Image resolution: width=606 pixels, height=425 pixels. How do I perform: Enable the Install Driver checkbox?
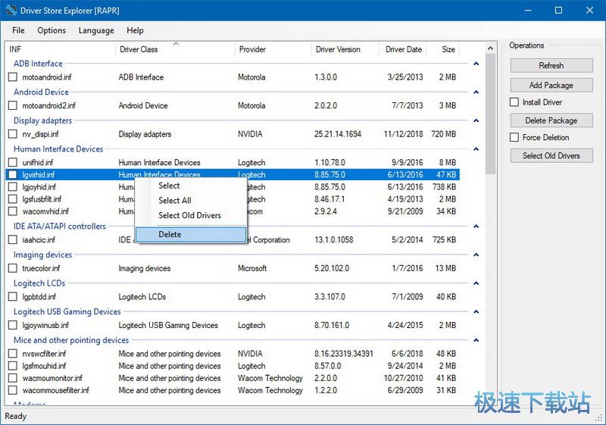click(x=514, y=102)
